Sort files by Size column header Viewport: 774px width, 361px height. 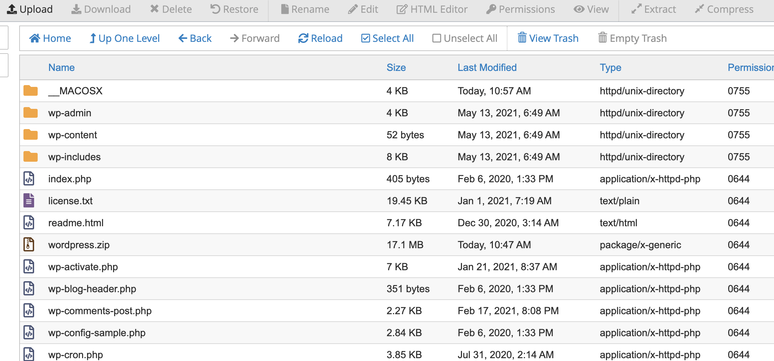pyautogui.click(x=396, y=67)
